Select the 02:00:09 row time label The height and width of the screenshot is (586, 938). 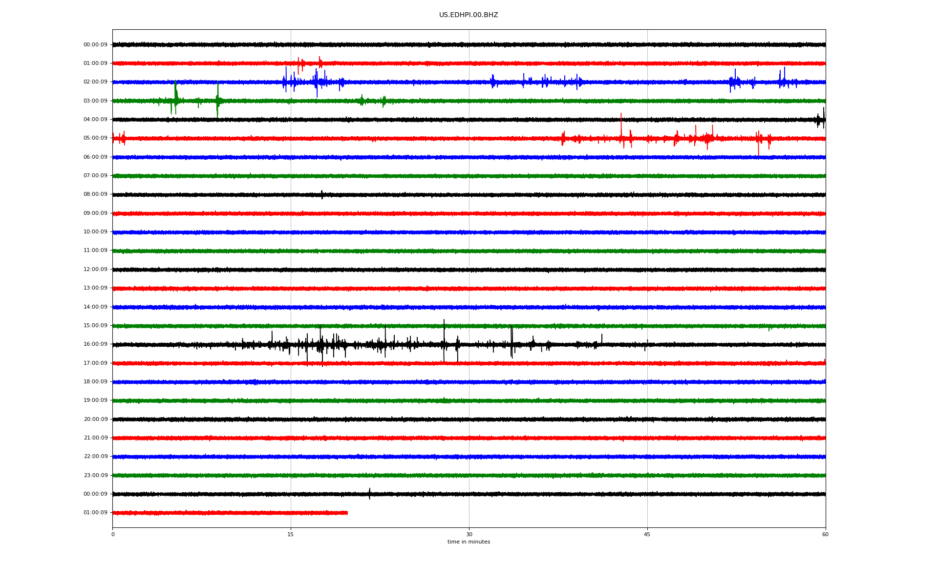tap(95, 82)
